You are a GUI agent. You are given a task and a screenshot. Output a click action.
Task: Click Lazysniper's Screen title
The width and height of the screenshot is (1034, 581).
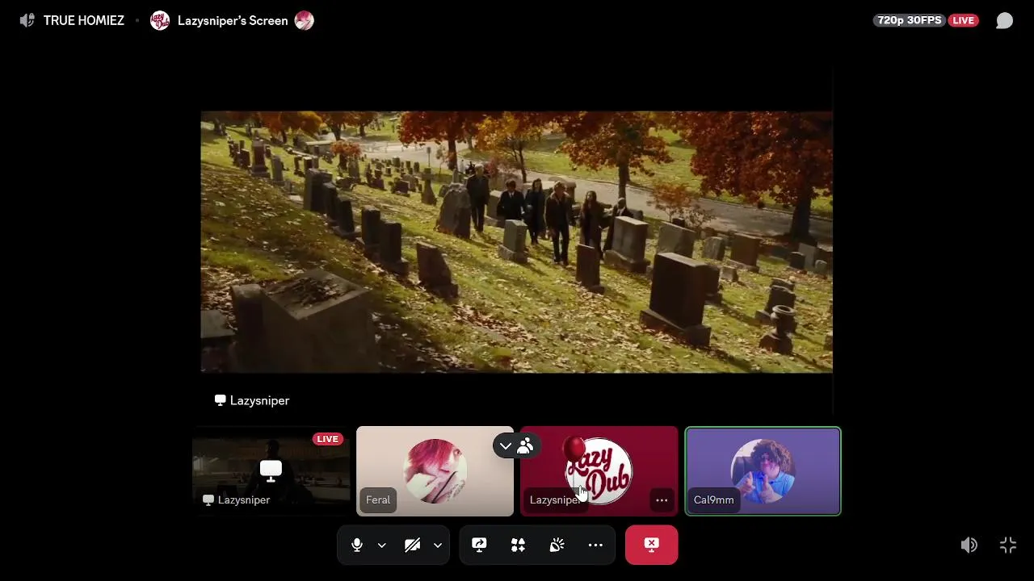click(233, 21)
